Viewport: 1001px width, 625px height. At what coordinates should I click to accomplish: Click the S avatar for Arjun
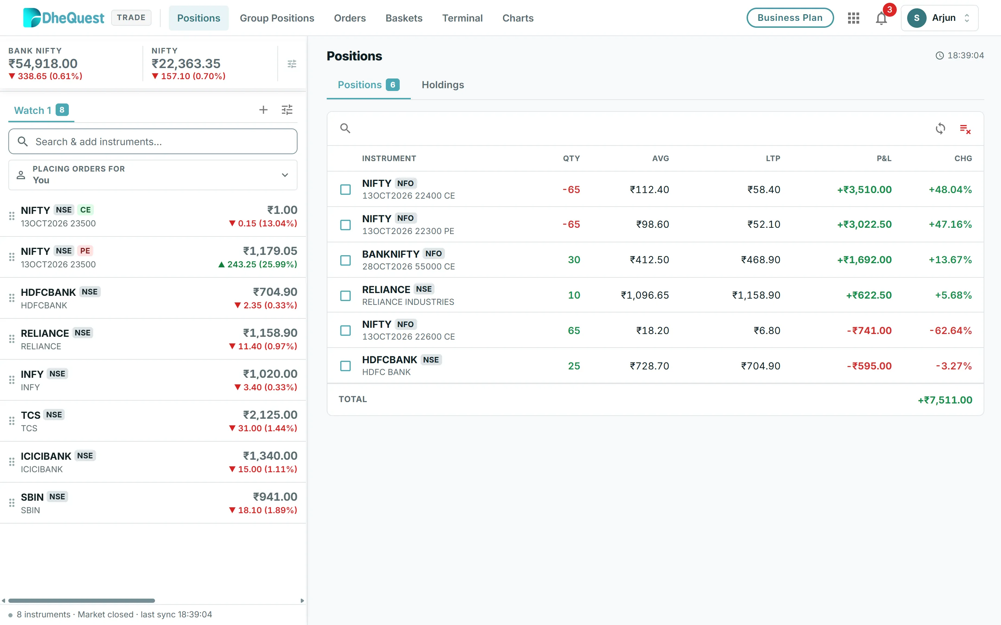point(916,18)
